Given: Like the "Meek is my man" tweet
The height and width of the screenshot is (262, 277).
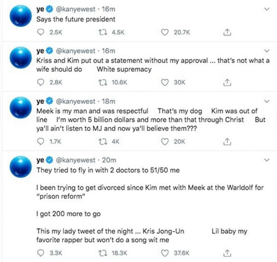Looking at the screenshot, I should [165, 141].
